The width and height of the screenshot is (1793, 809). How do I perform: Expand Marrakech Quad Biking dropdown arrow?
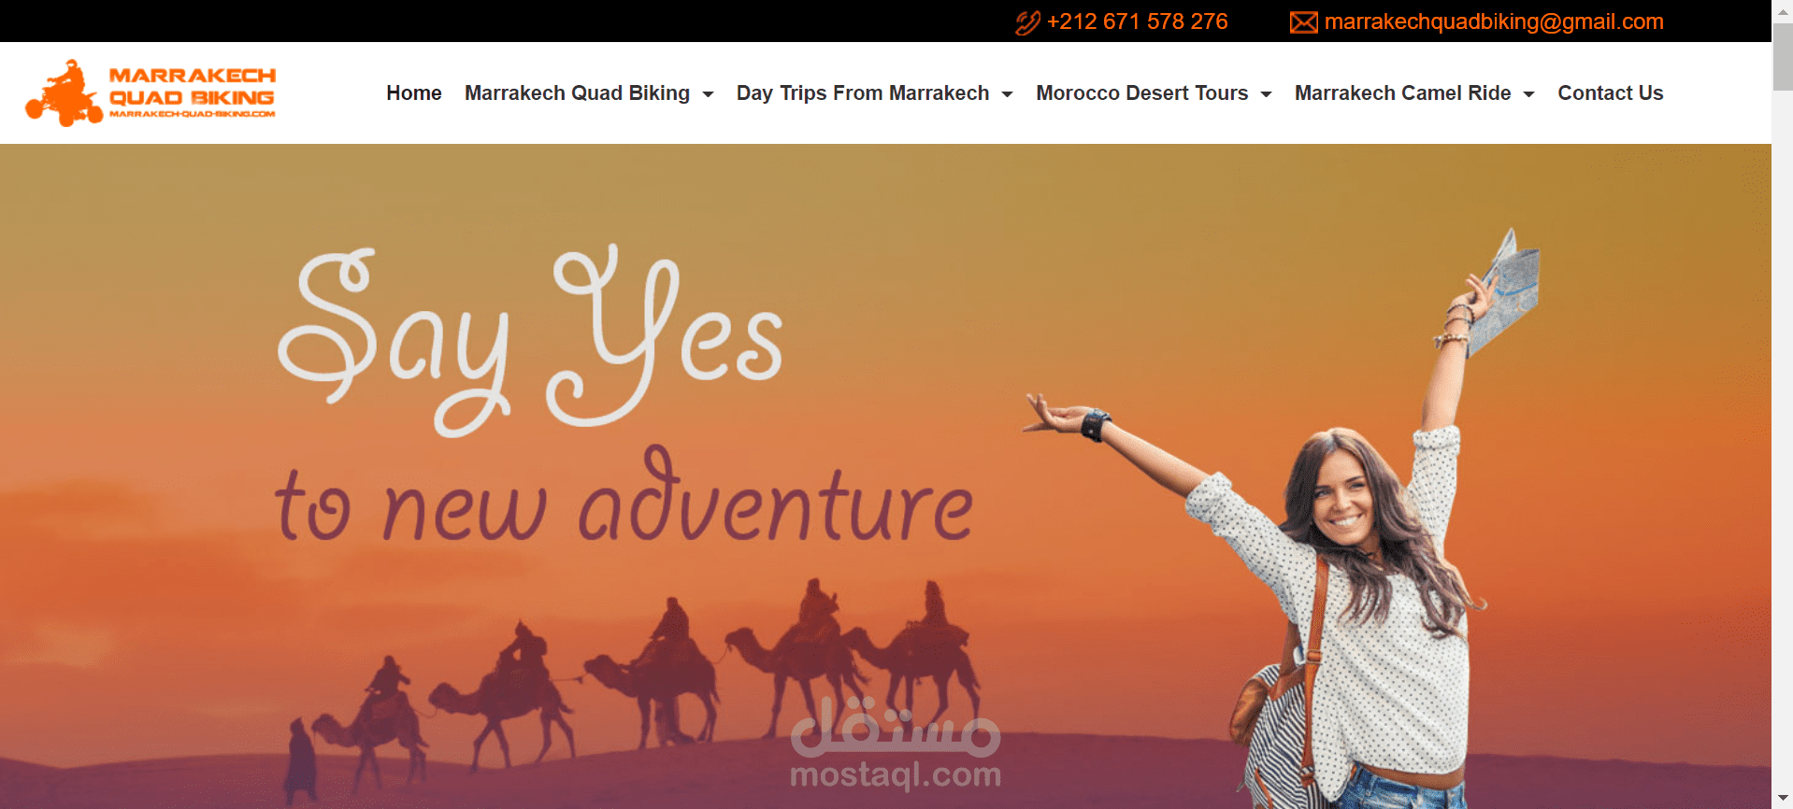708,94
